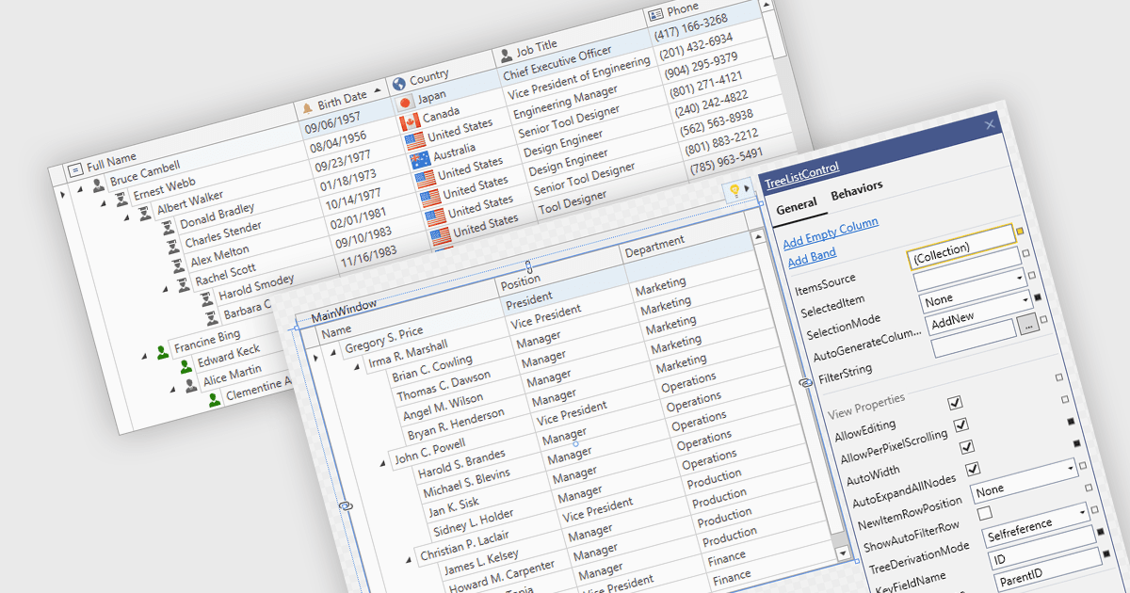Switch to the General tab
Image resolution: width=1130 pixels, height=593 pixels.
pyautogui.click(x=796, y=207)
